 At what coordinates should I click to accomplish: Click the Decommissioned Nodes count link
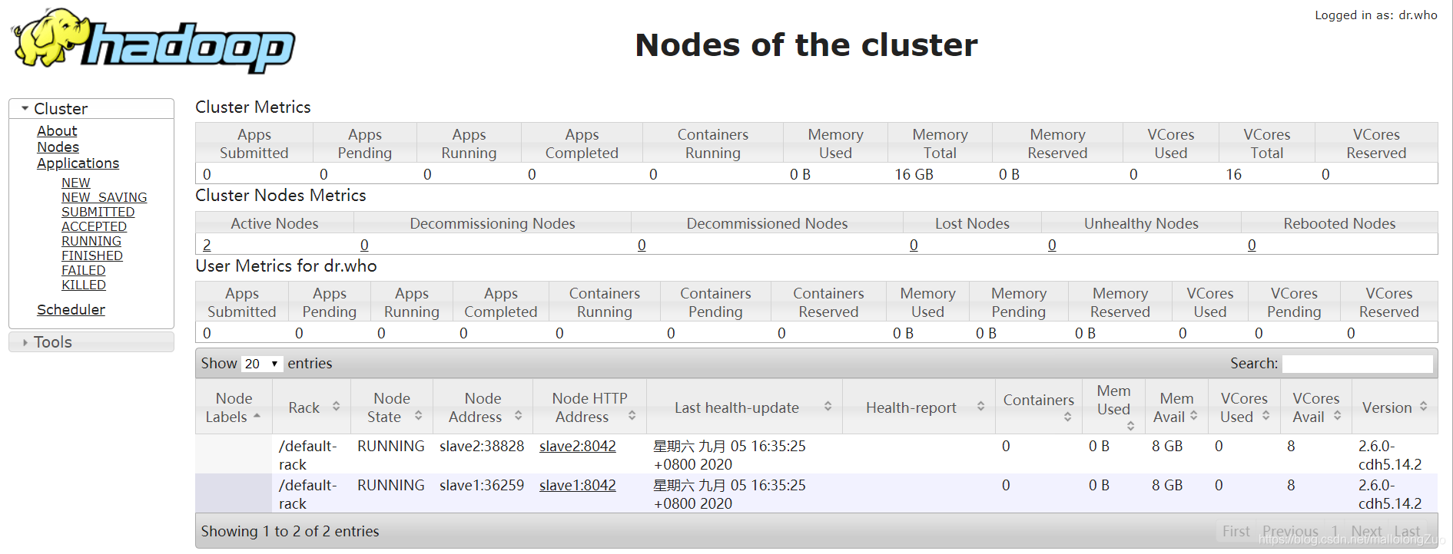[642, 245]
